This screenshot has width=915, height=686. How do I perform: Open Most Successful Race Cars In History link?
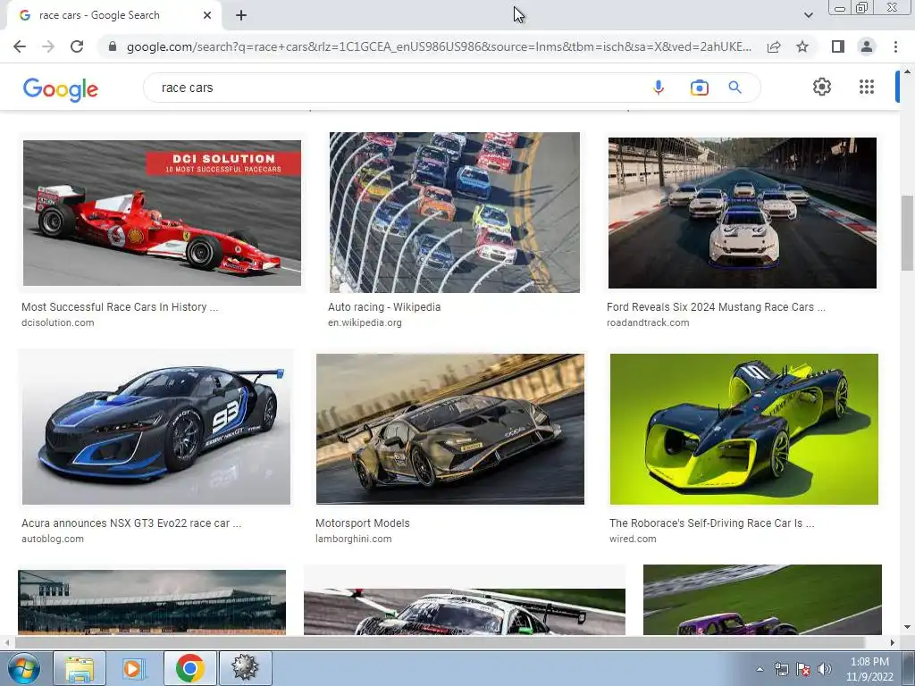[x=120, y=307]
